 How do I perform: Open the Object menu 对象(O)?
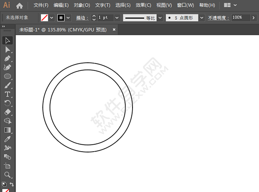82,5
